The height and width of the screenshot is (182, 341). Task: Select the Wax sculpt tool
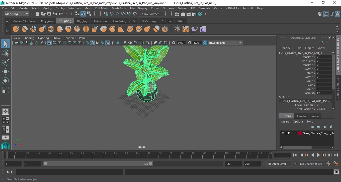point(104,29)
